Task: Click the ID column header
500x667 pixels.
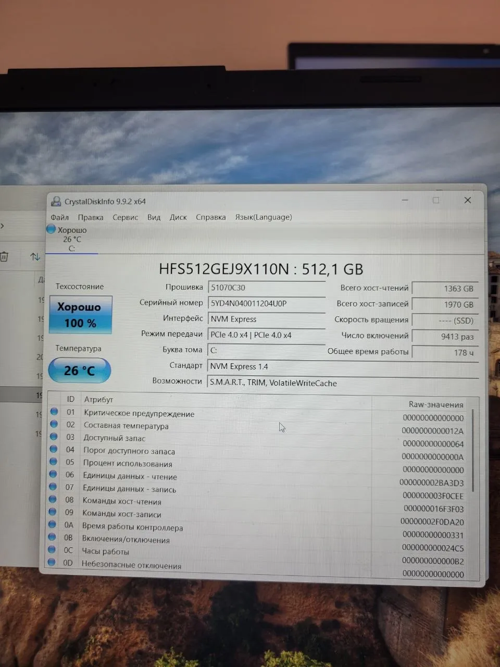Action: coord(70,399)
